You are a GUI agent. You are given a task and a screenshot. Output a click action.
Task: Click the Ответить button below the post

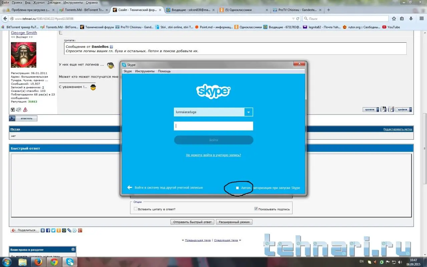(x=23, y=118)
